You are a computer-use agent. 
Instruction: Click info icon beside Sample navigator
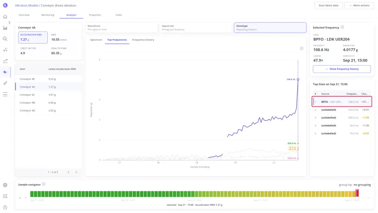tap(43, 184)
